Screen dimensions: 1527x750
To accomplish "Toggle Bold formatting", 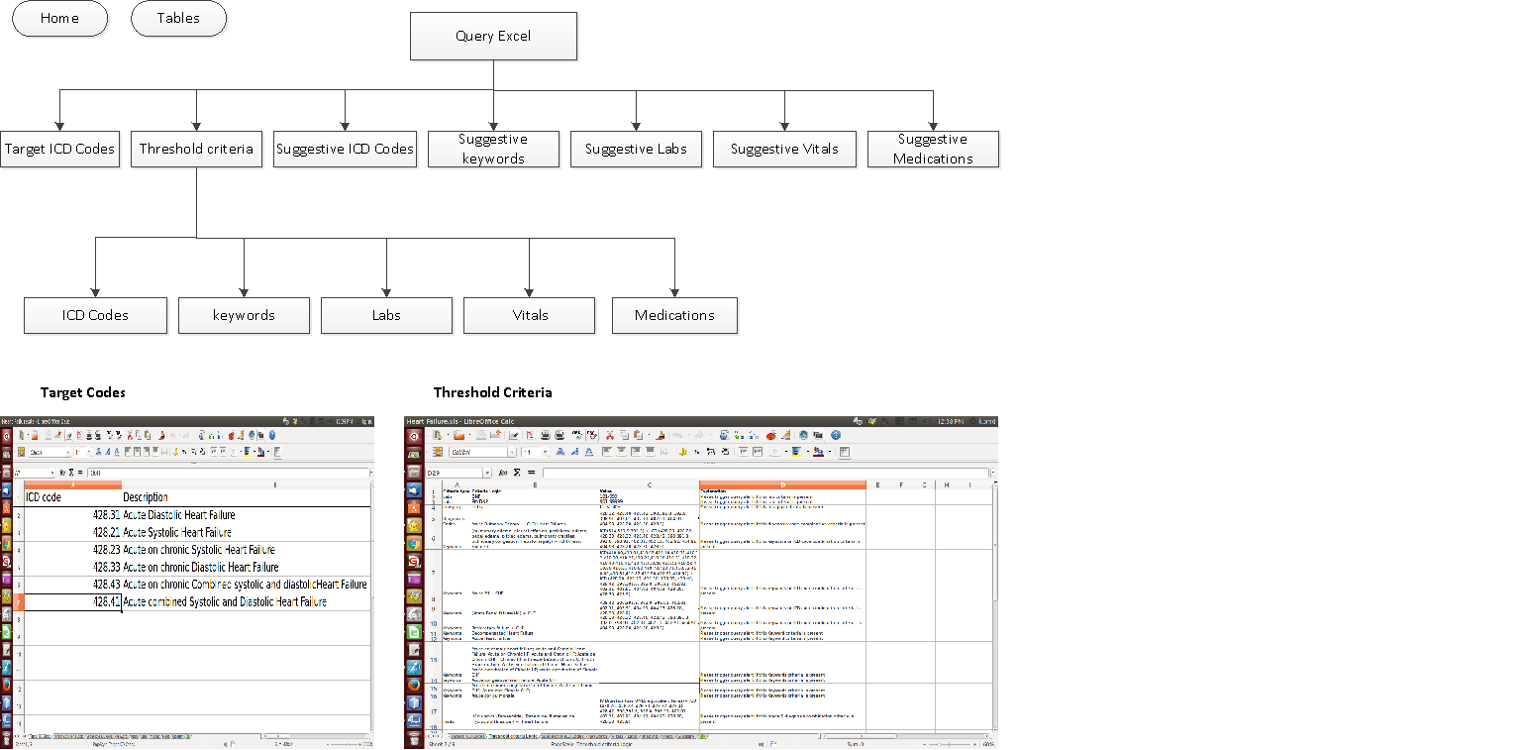I will tap(561, 452).
